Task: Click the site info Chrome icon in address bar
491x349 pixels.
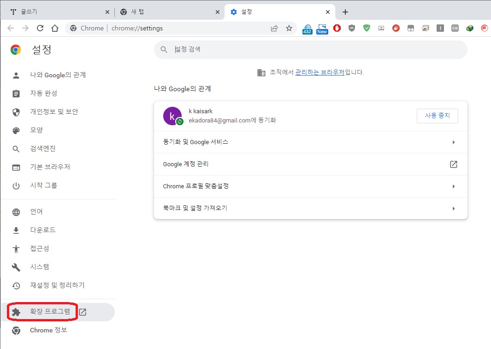Action: pyautogui.click(x=73, y=28)
